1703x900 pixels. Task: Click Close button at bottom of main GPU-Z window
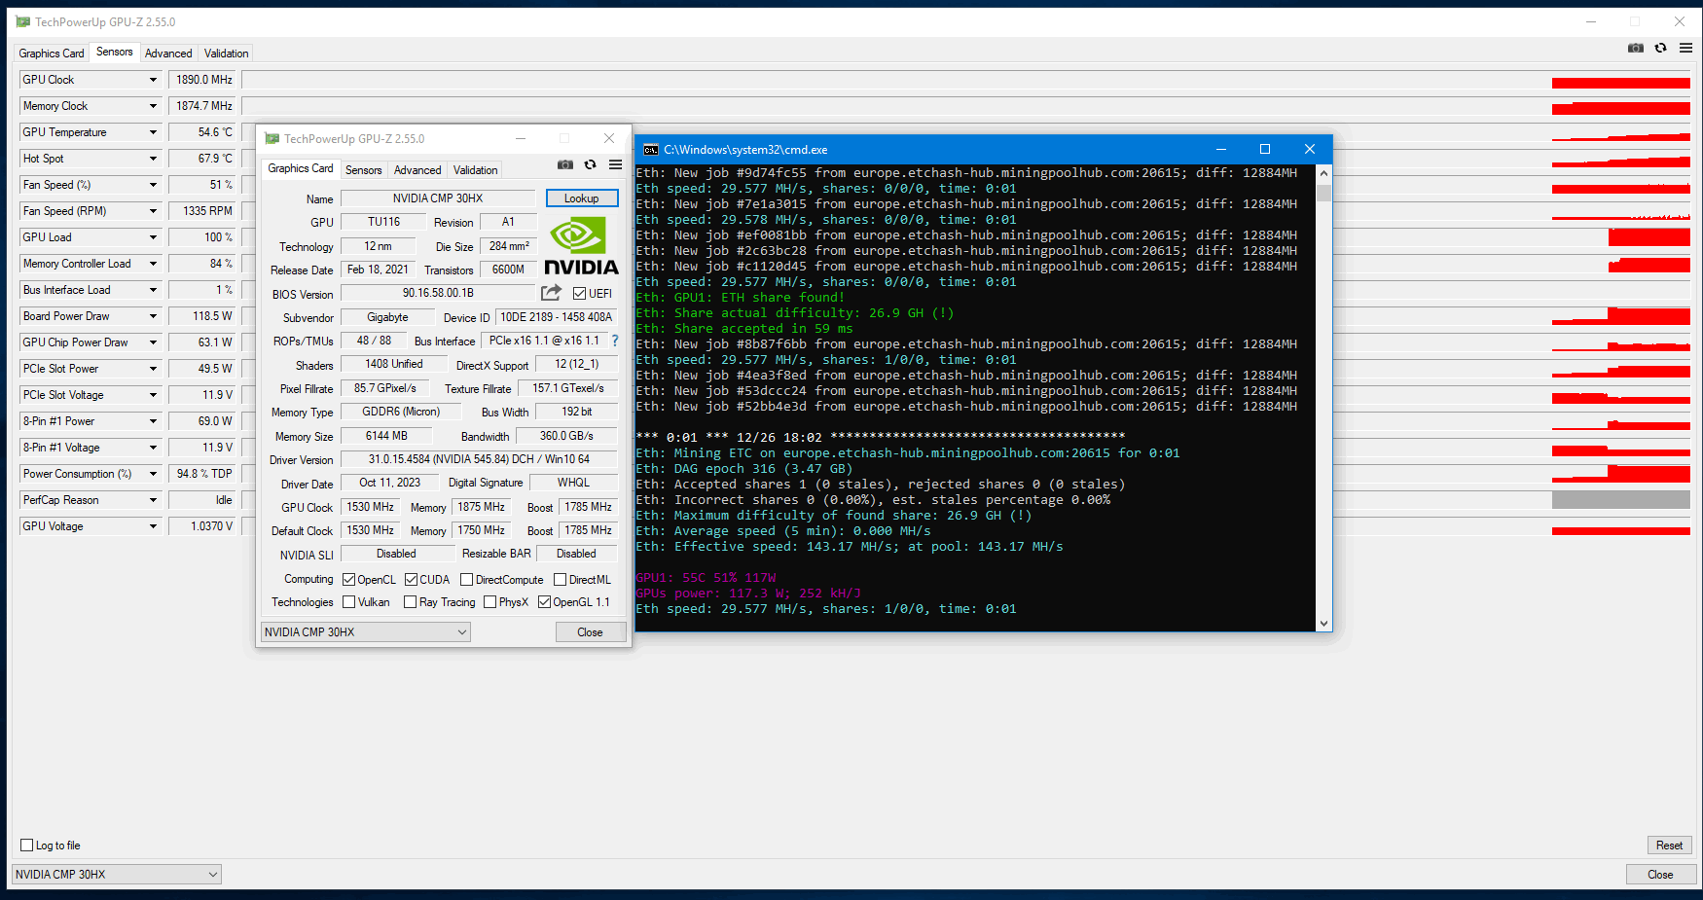point(1660,875)
